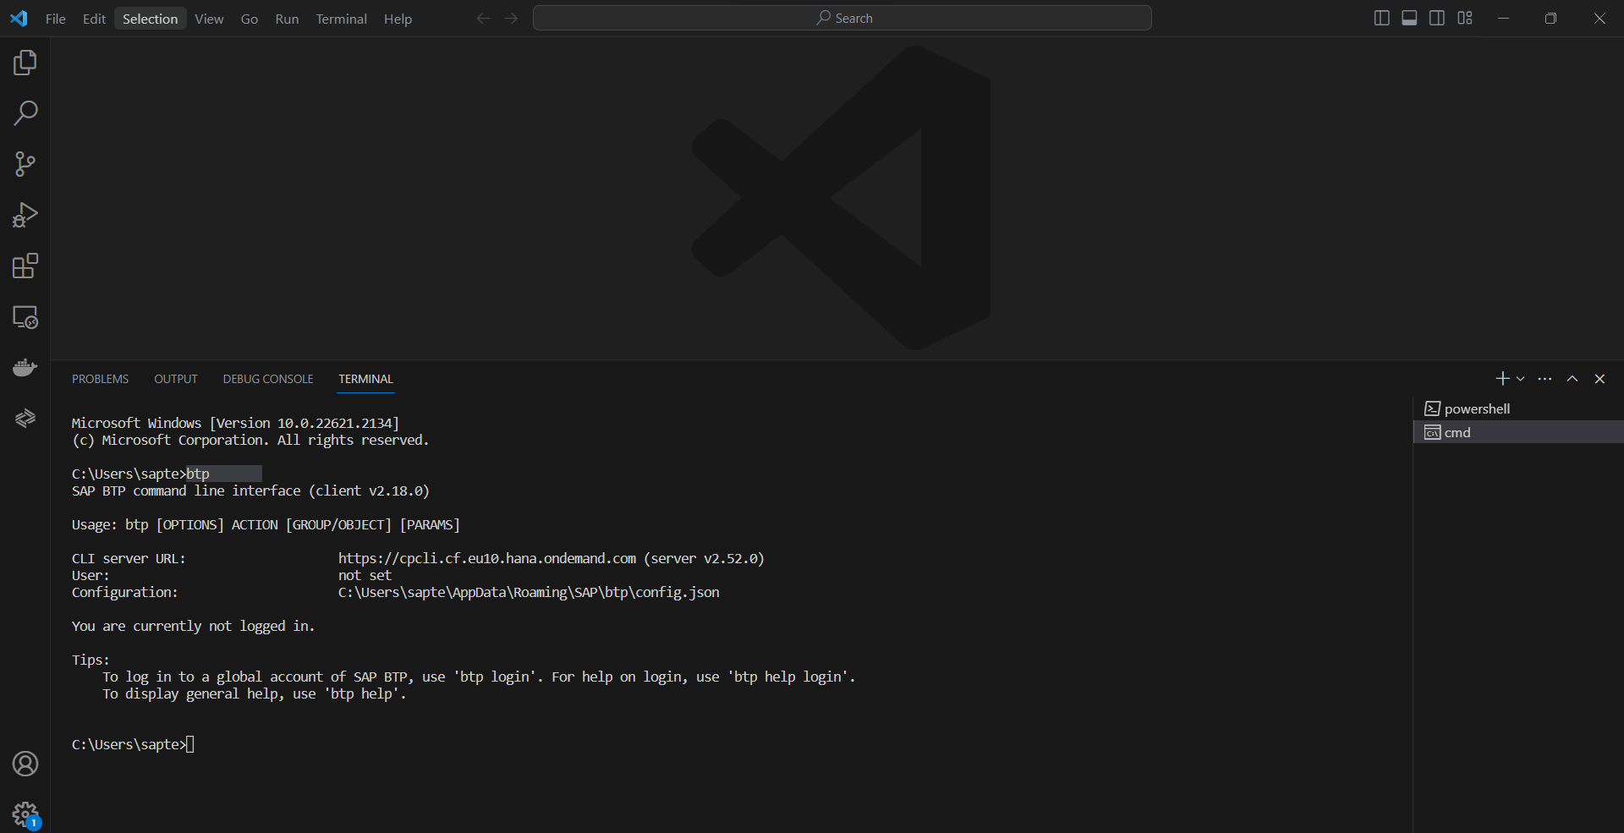Toggle the secondary side bar visibility
Screen dimensions: 1624x833
coord(1437,18)
